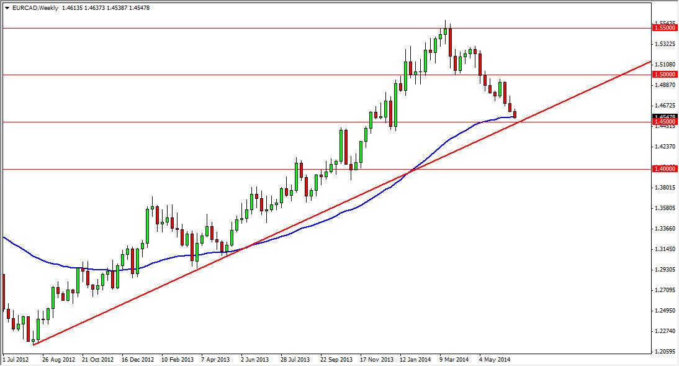
Task: Click the 1.35800 price axis label
Action: (665, 208)
